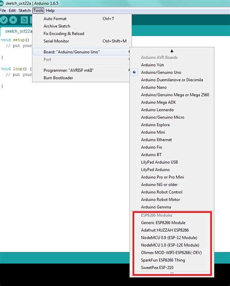Open the File menu

point(3,10)
